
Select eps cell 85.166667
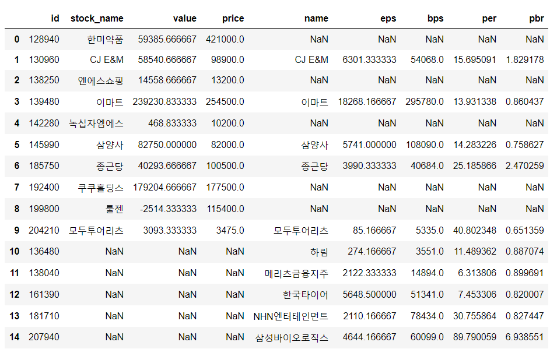(374, 231)
